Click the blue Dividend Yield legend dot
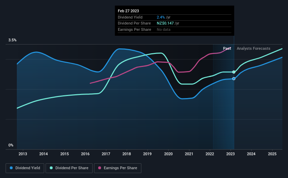 [x=11, y=168]
